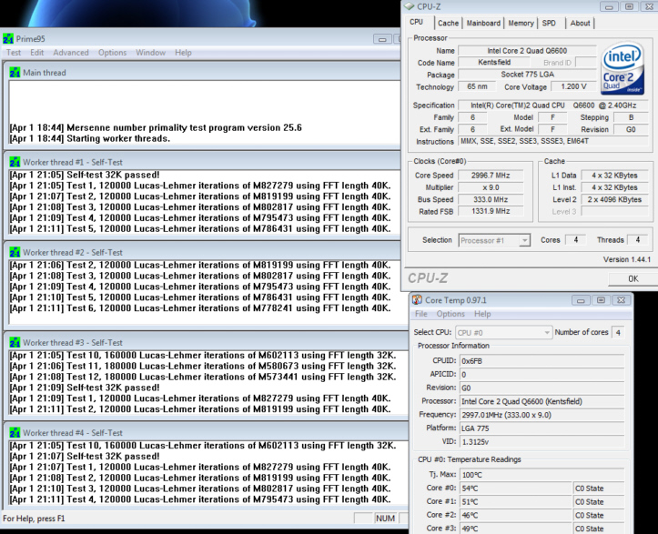
Task: Click the CPU-Z title bar icon
Action: tap(410, 6)
